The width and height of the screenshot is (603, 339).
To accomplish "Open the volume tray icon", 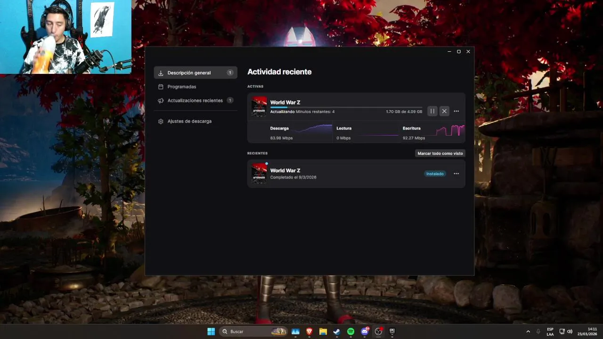I will click(x=570, y=331).
